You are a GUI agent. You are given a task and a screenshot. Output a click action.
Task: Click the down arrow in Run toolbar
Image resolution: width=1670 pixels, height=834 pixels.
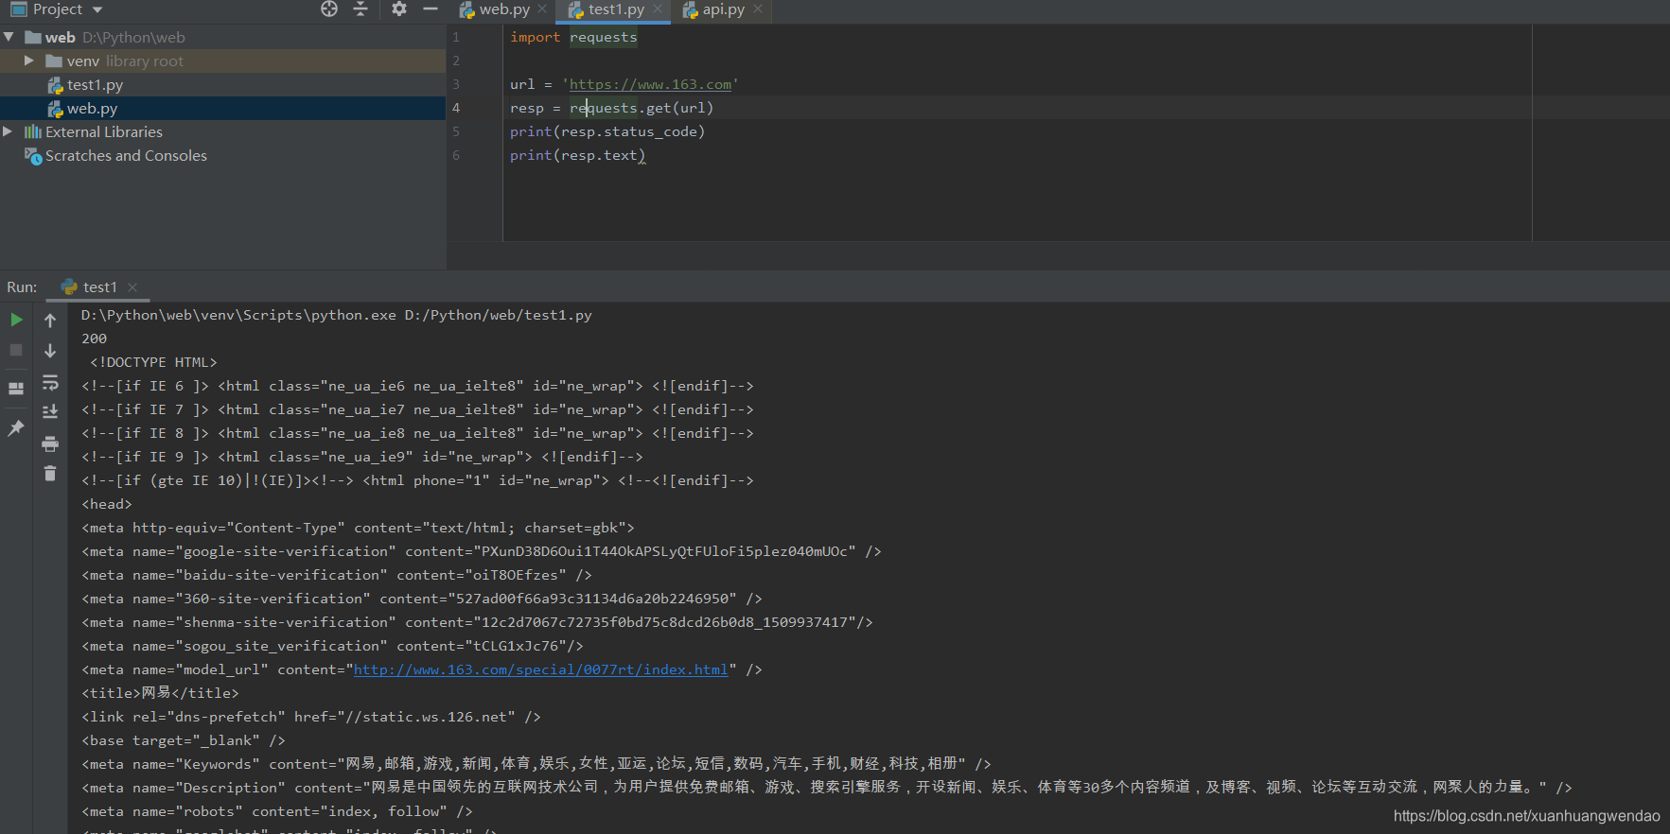tap(50, 351)
